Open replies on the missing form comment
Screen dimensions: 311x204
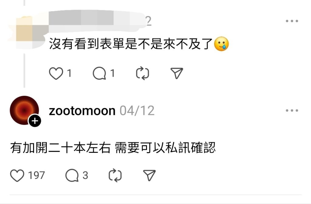99,73
